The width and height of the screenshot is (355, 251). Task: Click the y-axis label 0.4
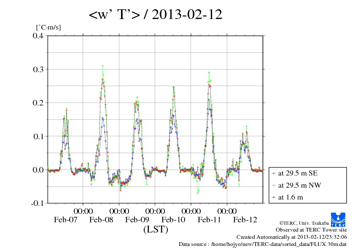click(38, 35)
